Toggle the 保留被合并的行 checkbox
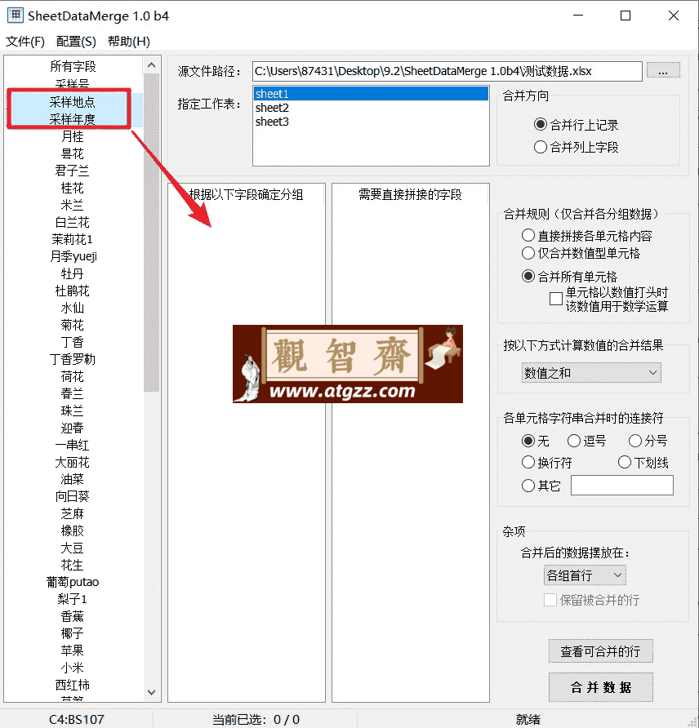Viewport: 699px width, 728px height. (x=550, y=600)
